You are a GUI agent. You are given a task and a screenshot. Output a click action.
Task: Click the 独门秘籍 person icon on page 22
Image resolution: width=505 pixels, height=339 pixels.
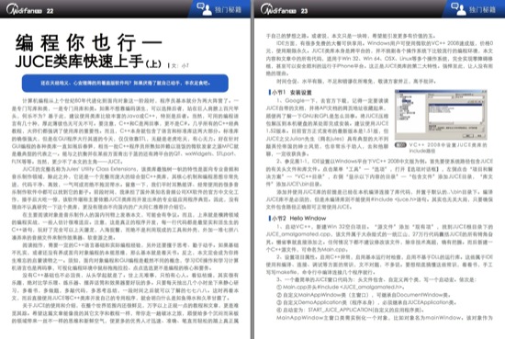tap(204, 8)
